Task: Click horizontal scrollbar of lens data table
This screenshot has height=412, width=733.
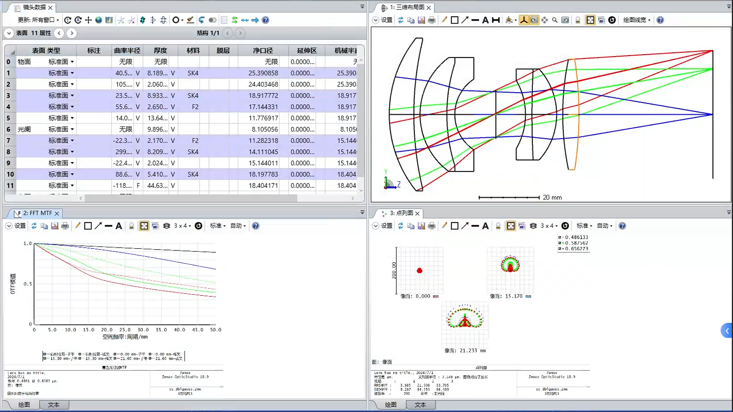Action: (191, 198)
